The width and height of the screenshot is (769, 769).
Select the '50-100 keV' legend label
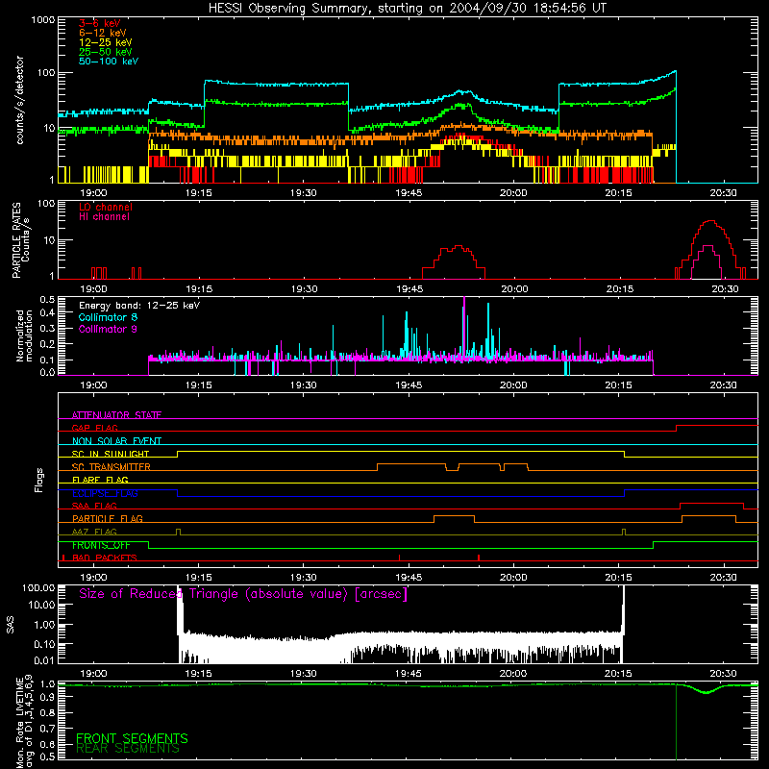109,62
